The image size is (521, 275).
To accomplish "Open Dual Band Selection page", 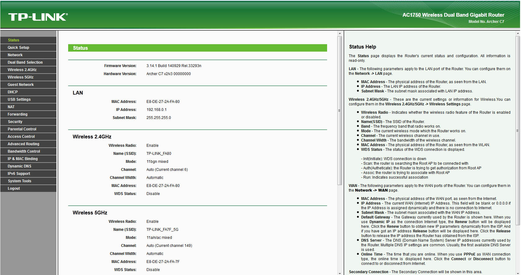I will point(28,62).
